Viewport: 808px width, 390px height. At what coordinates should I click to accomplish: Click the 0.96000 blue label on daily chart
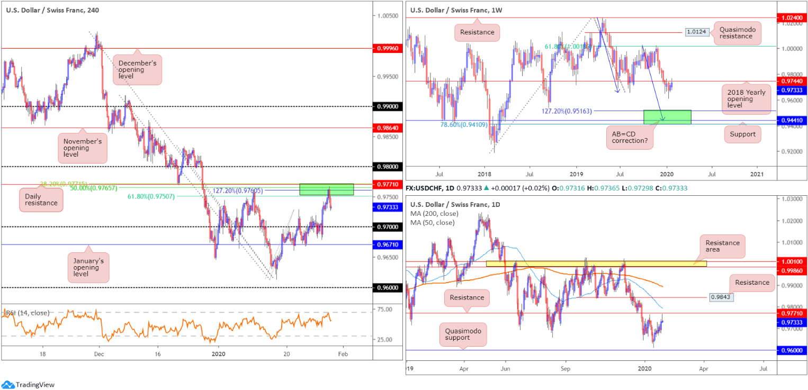pos(792,350)
